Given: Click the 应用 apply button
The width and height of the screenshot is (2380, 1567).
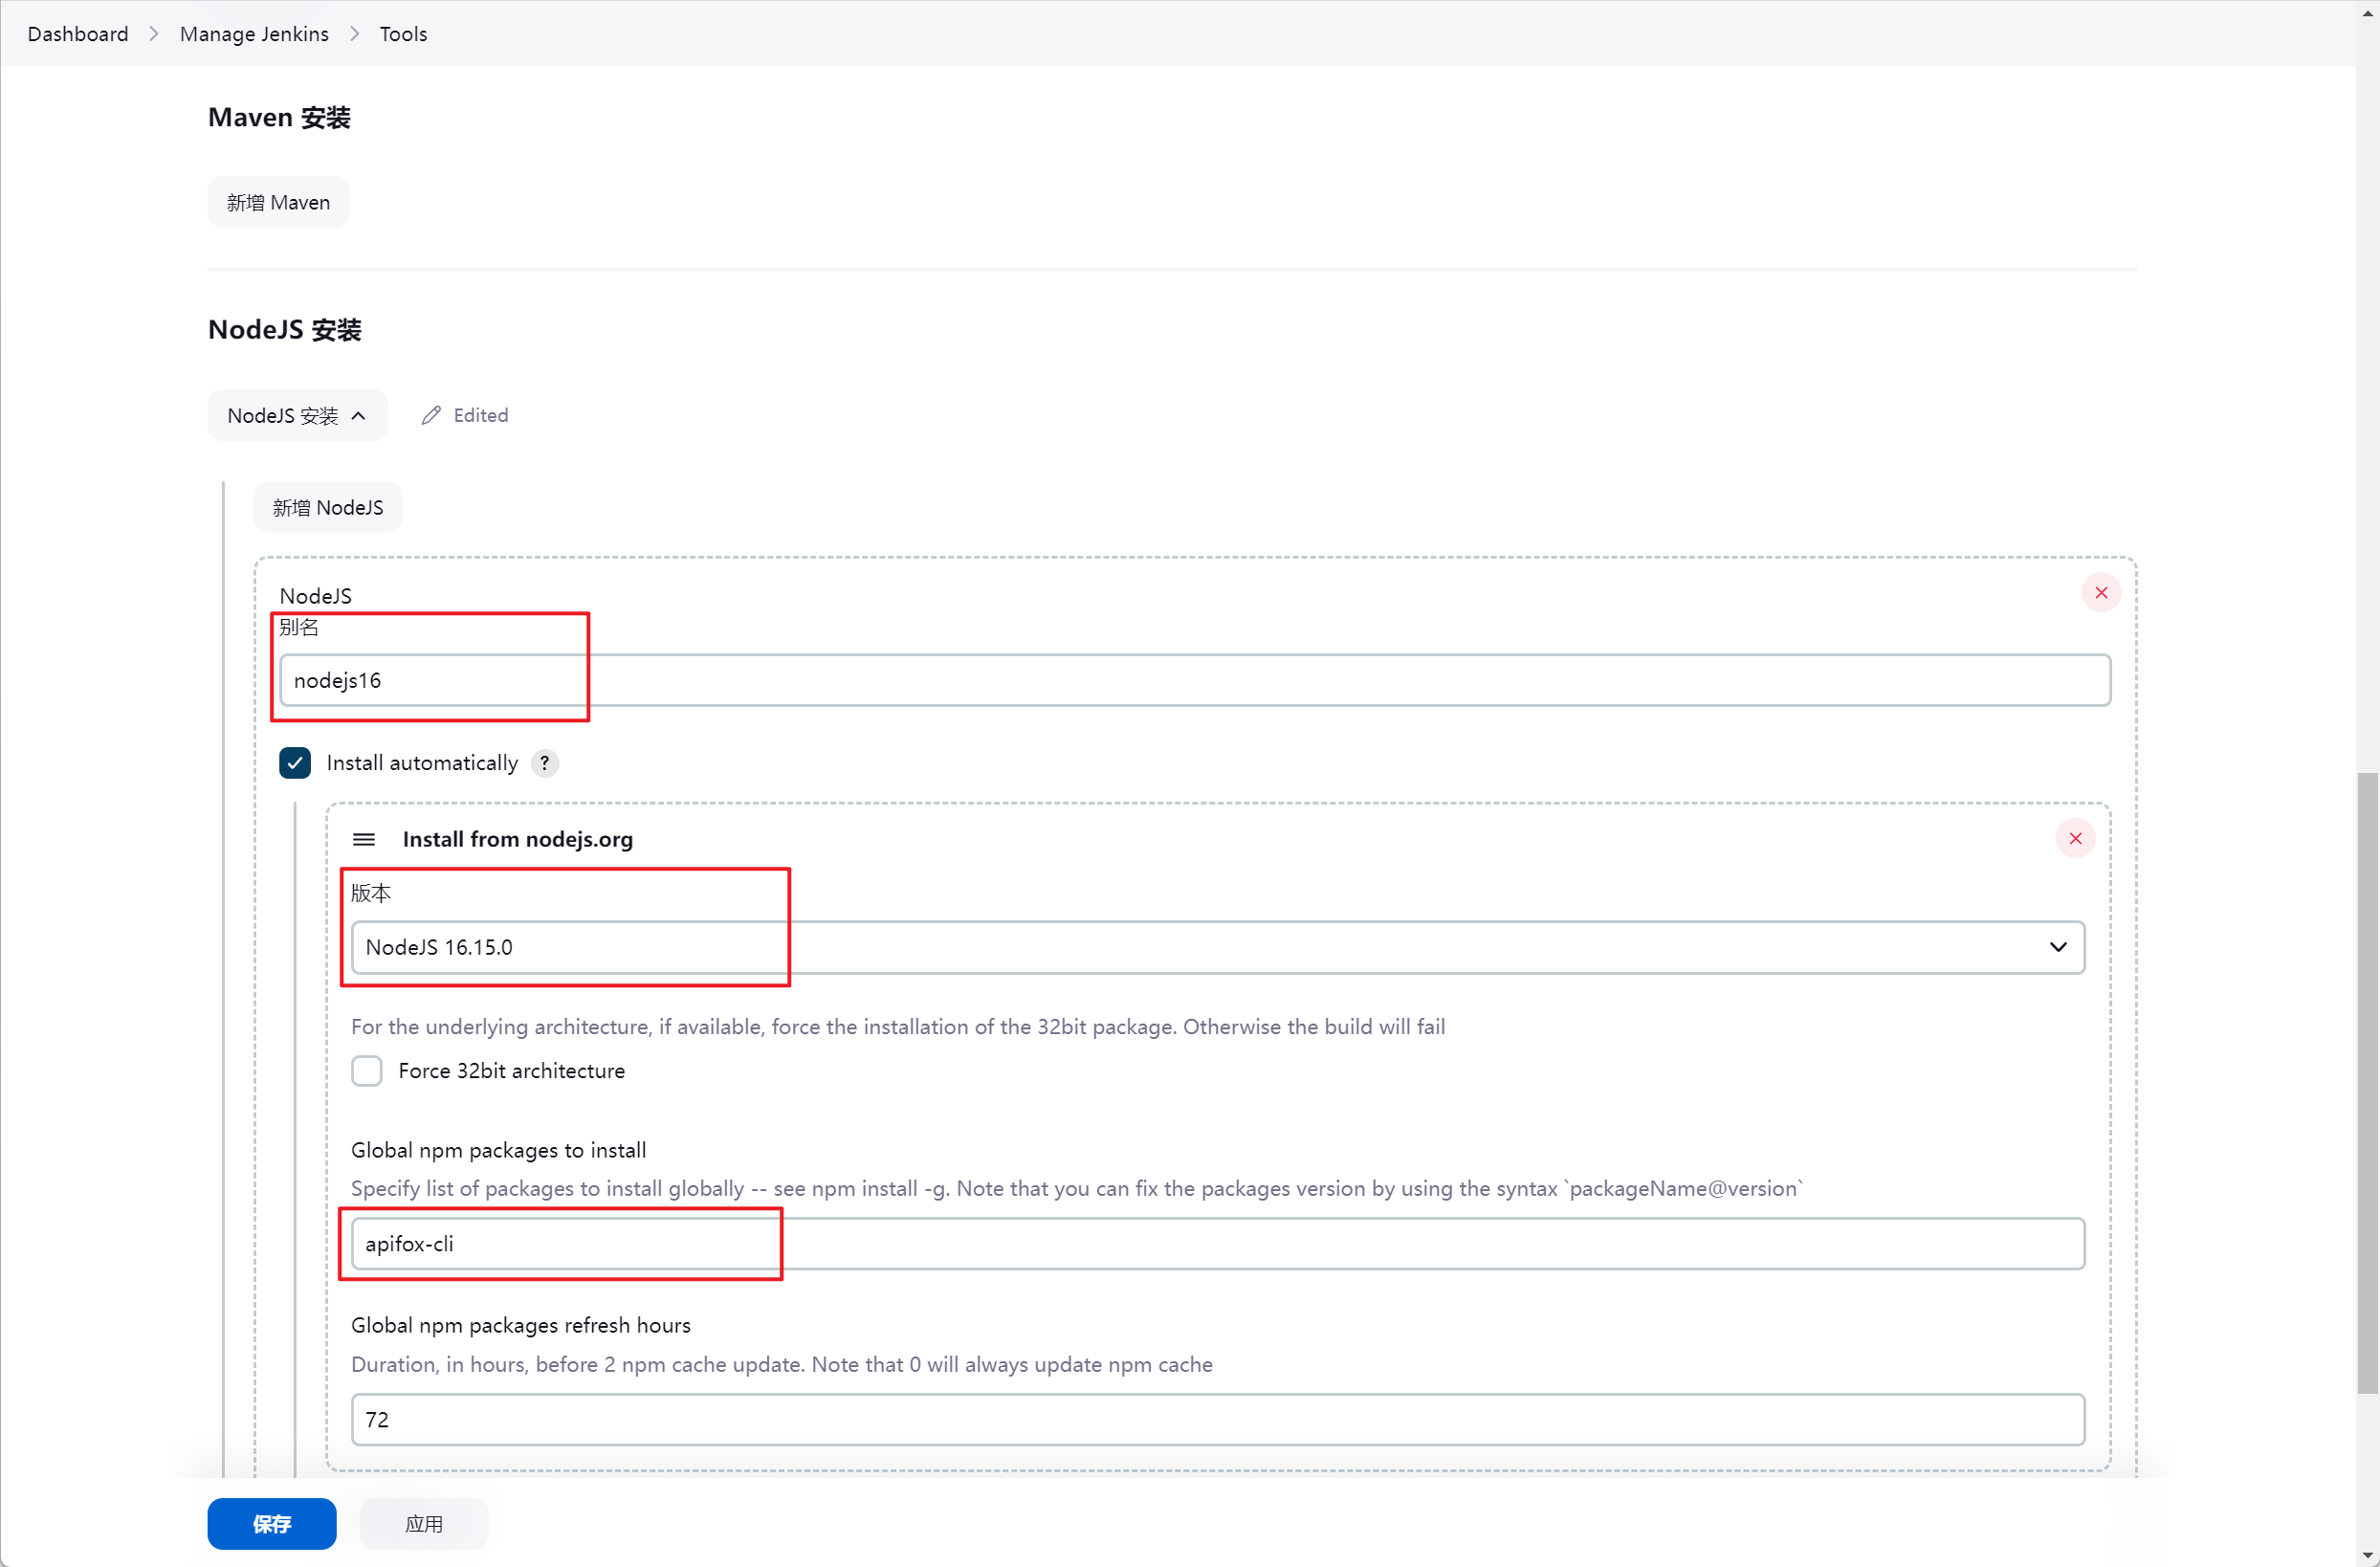Looking at the screenshot, I should 423,1523.
